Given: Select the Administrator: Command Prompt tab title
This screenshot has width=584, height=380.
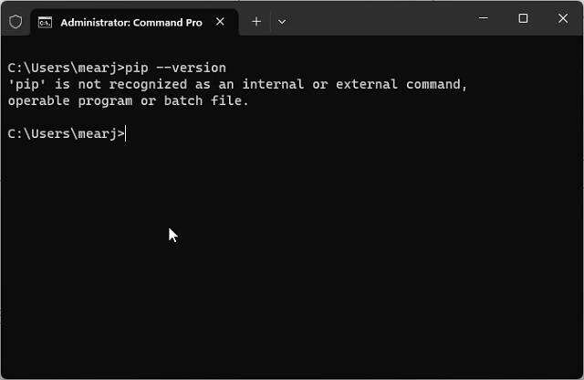Looking at the screenshot, I should (130, 22).
